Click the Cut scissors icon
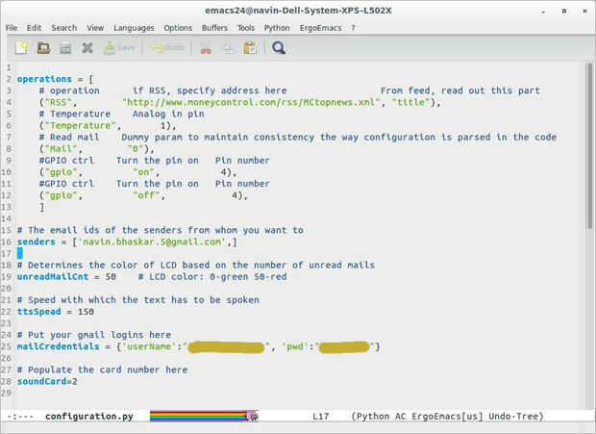 205,47
